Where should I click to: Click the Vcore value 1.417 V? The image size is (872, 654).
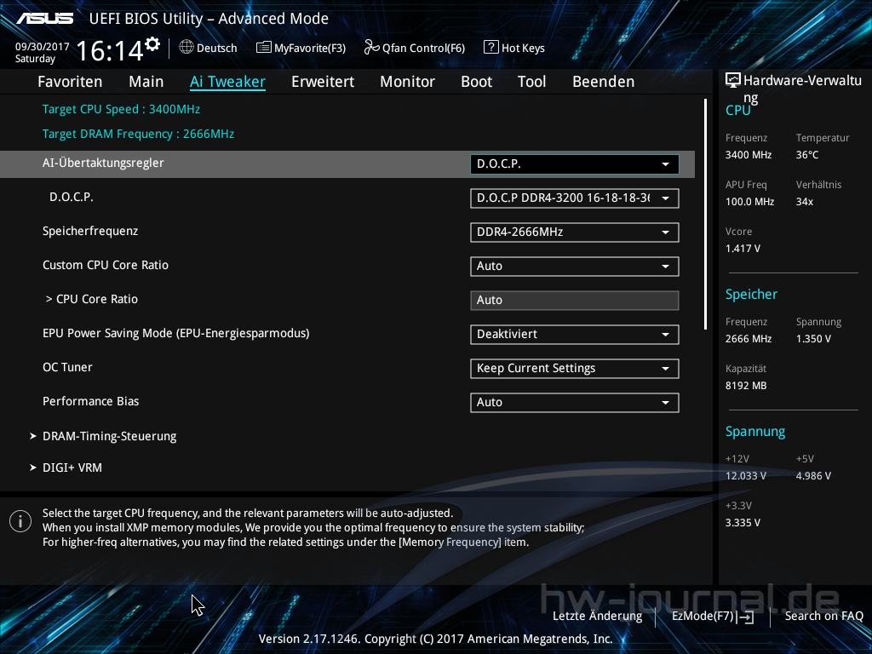743,249
